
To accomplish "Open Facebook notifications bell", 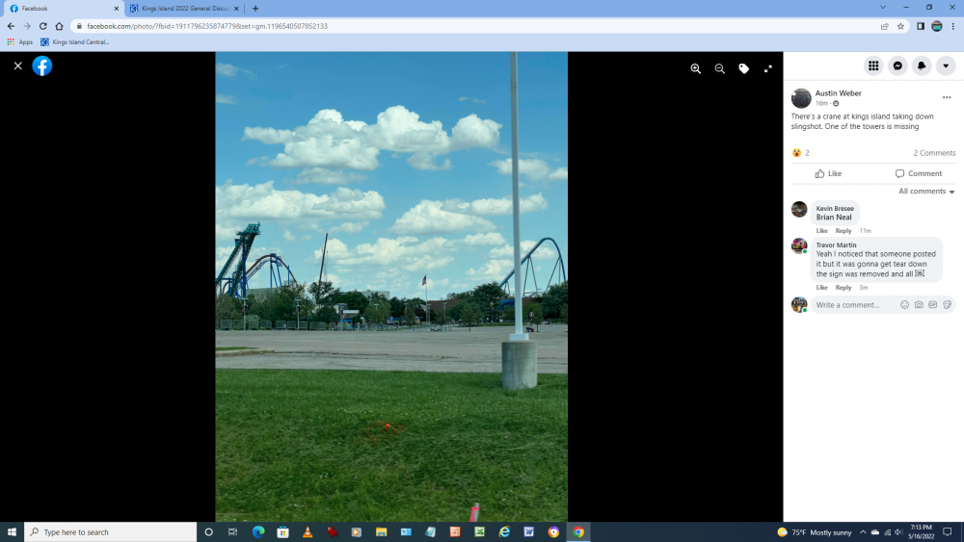I will click(922, 65).
